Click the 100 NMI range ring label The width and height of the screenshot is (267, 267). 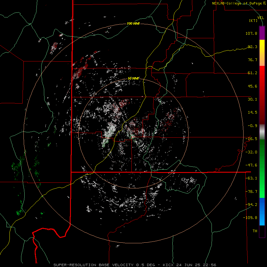(133, 23)
